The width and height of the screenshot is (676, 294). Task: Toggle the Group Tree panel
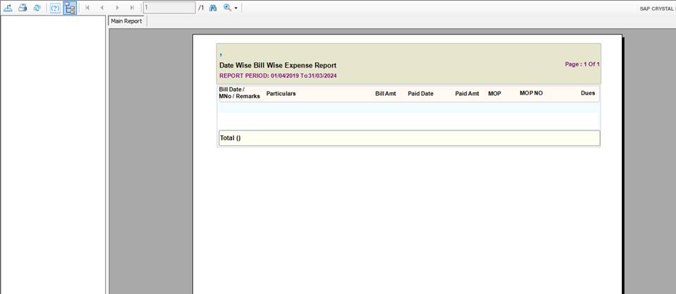(x=70, y=8)
